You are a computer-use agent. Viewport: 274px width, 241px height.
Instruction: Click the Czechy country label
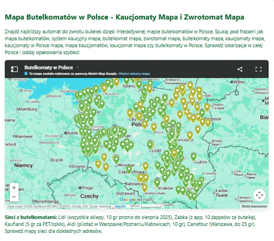coord(89,196)
